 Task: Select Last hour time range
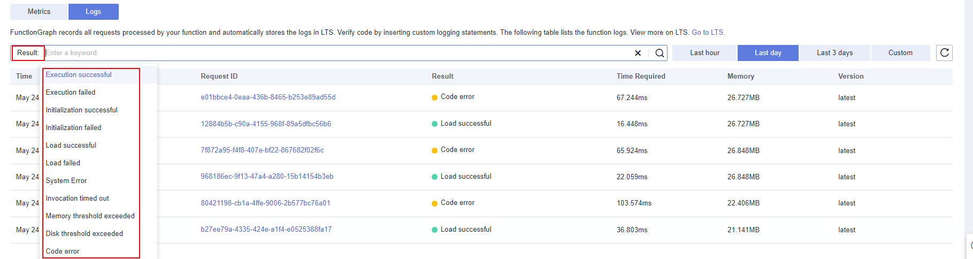pos(704,52)
